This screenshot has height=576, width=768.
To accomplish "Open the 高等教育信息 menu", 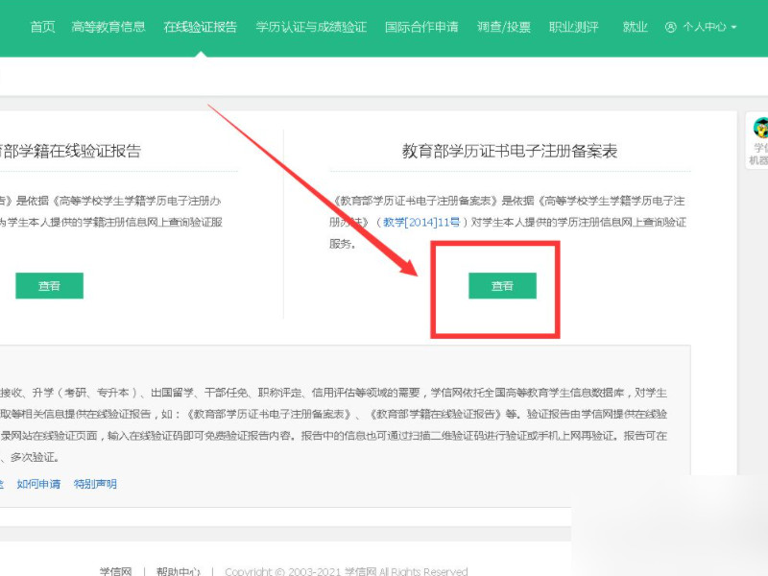I will click(108, 28).
